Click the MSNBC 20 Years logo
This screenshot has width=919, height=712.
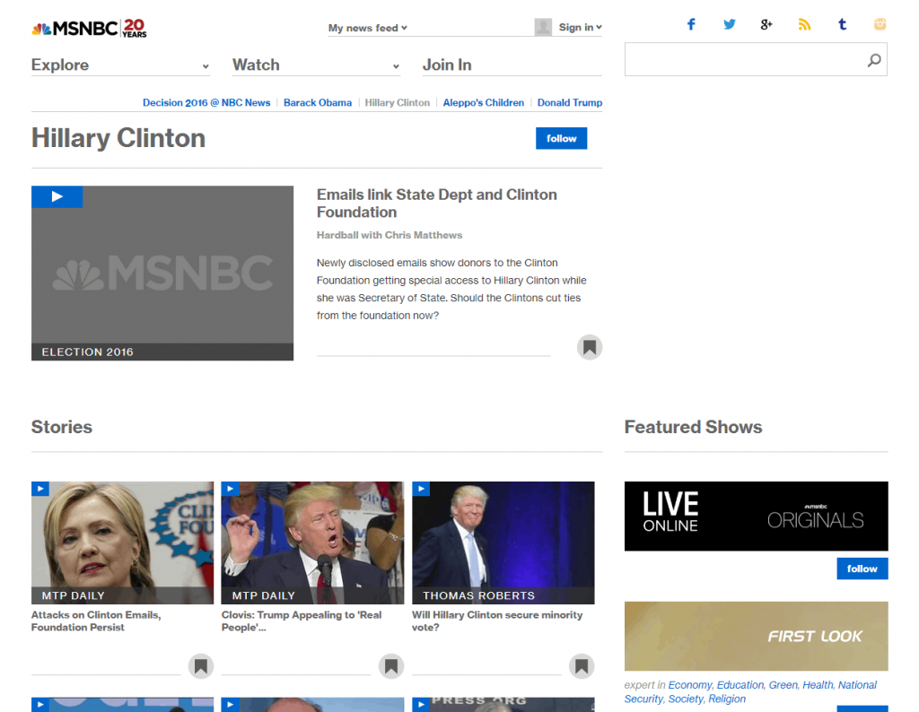coord(89,28)
